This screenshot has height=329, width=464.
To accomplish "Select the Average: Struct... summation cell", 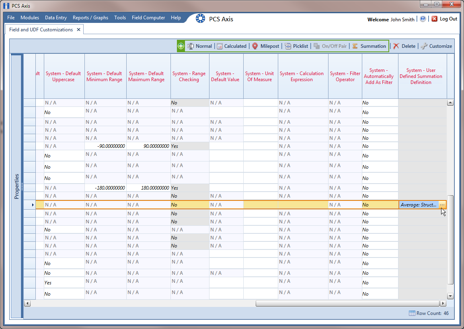I will click(419, 205).
